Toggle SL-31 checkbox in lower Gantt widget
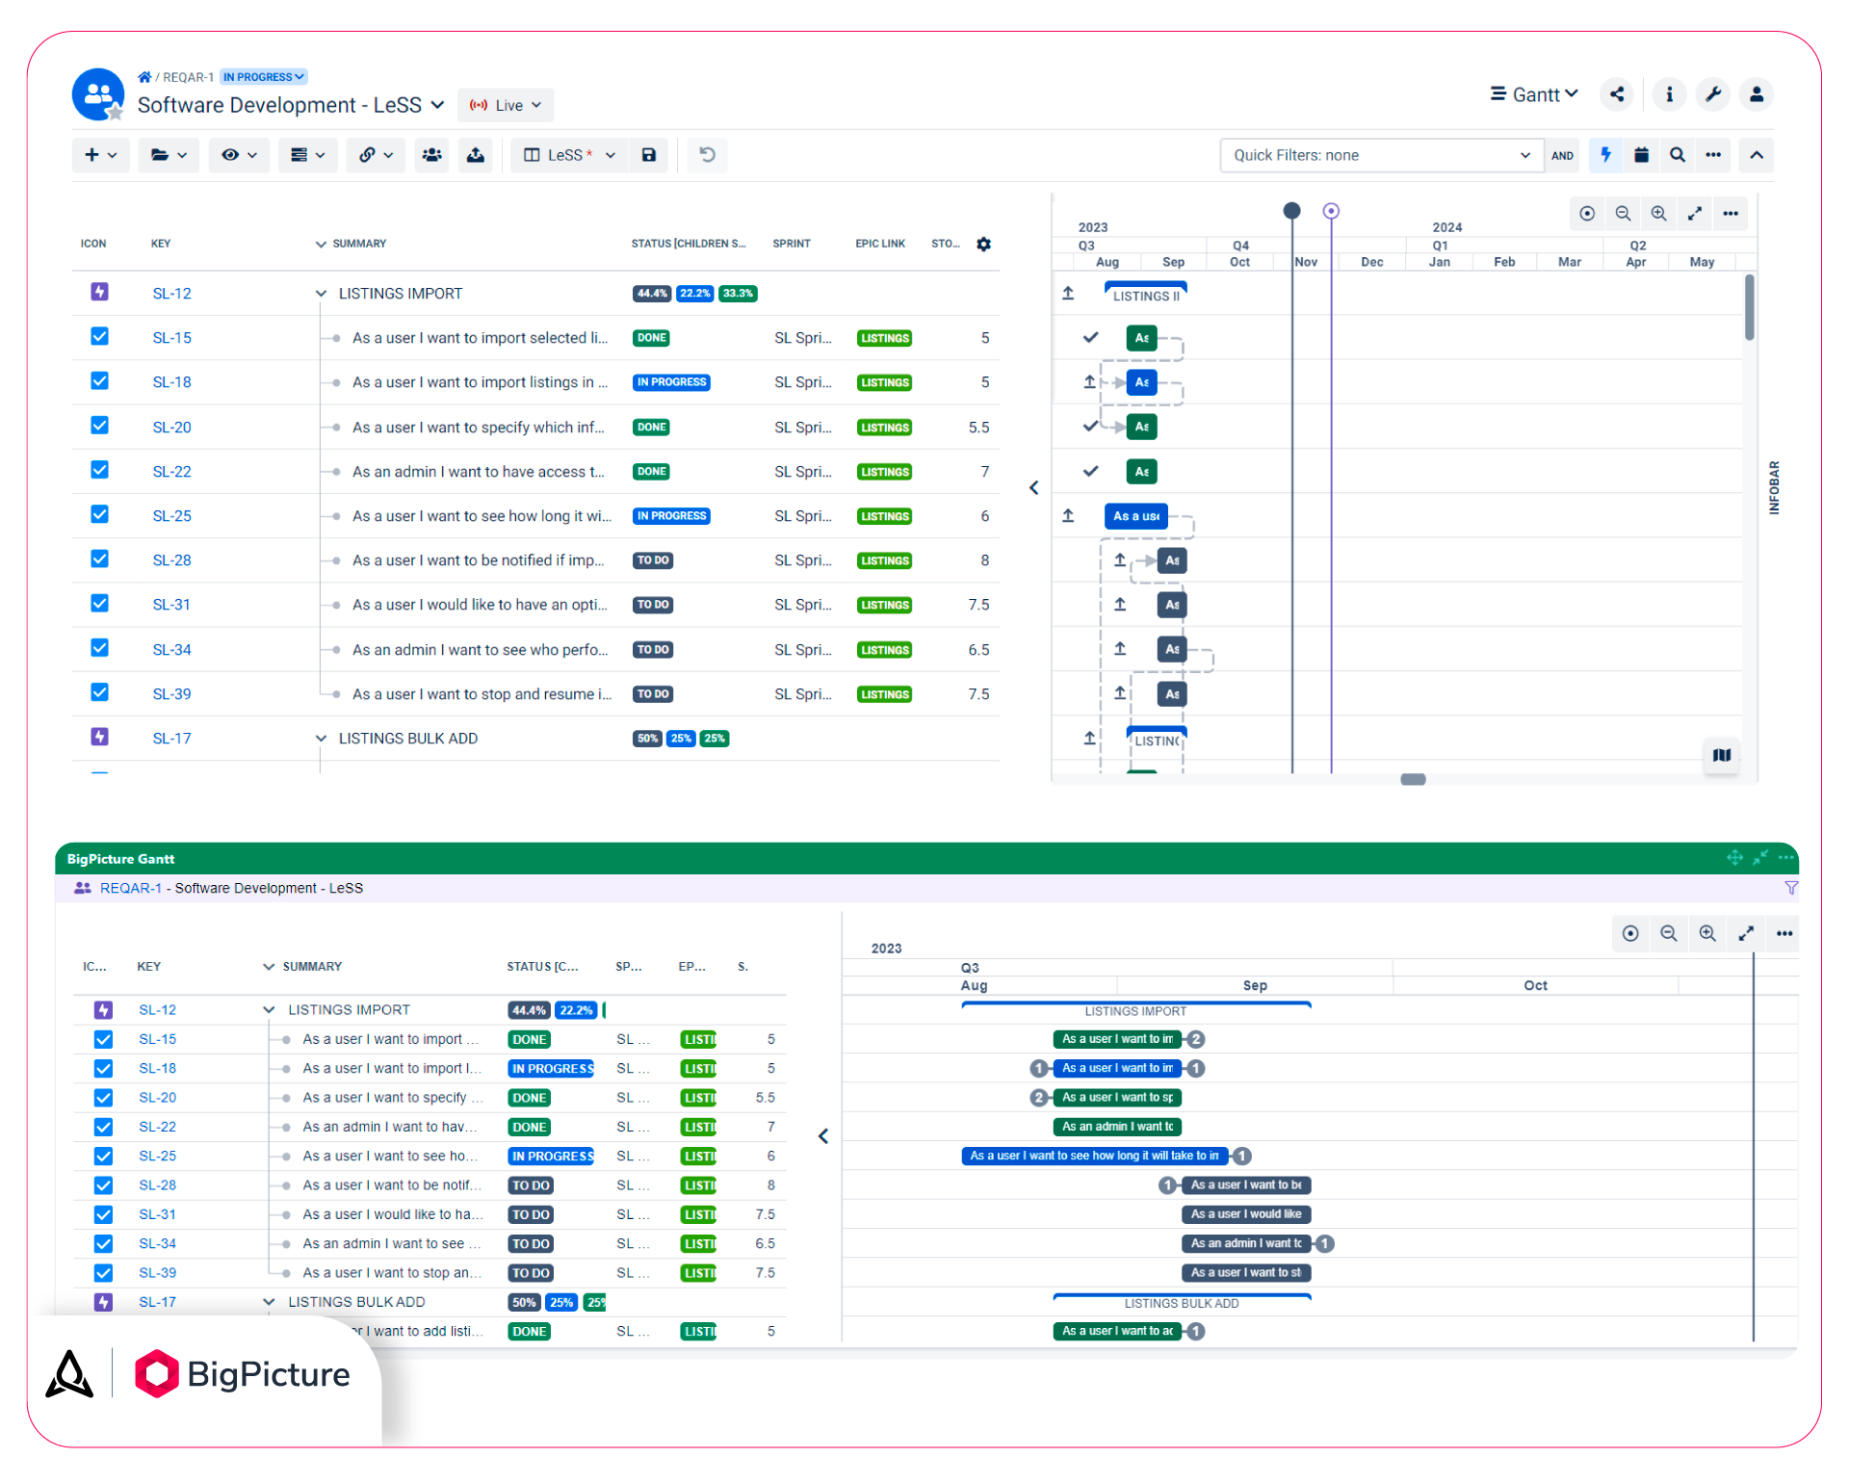 [x=103, y=1214]
